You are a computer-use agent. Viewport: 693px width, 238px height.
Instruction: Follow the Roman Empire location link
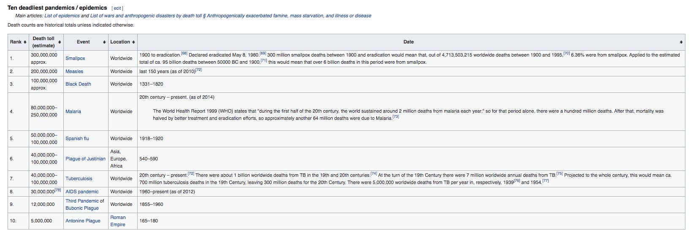[x=118, y=221]
